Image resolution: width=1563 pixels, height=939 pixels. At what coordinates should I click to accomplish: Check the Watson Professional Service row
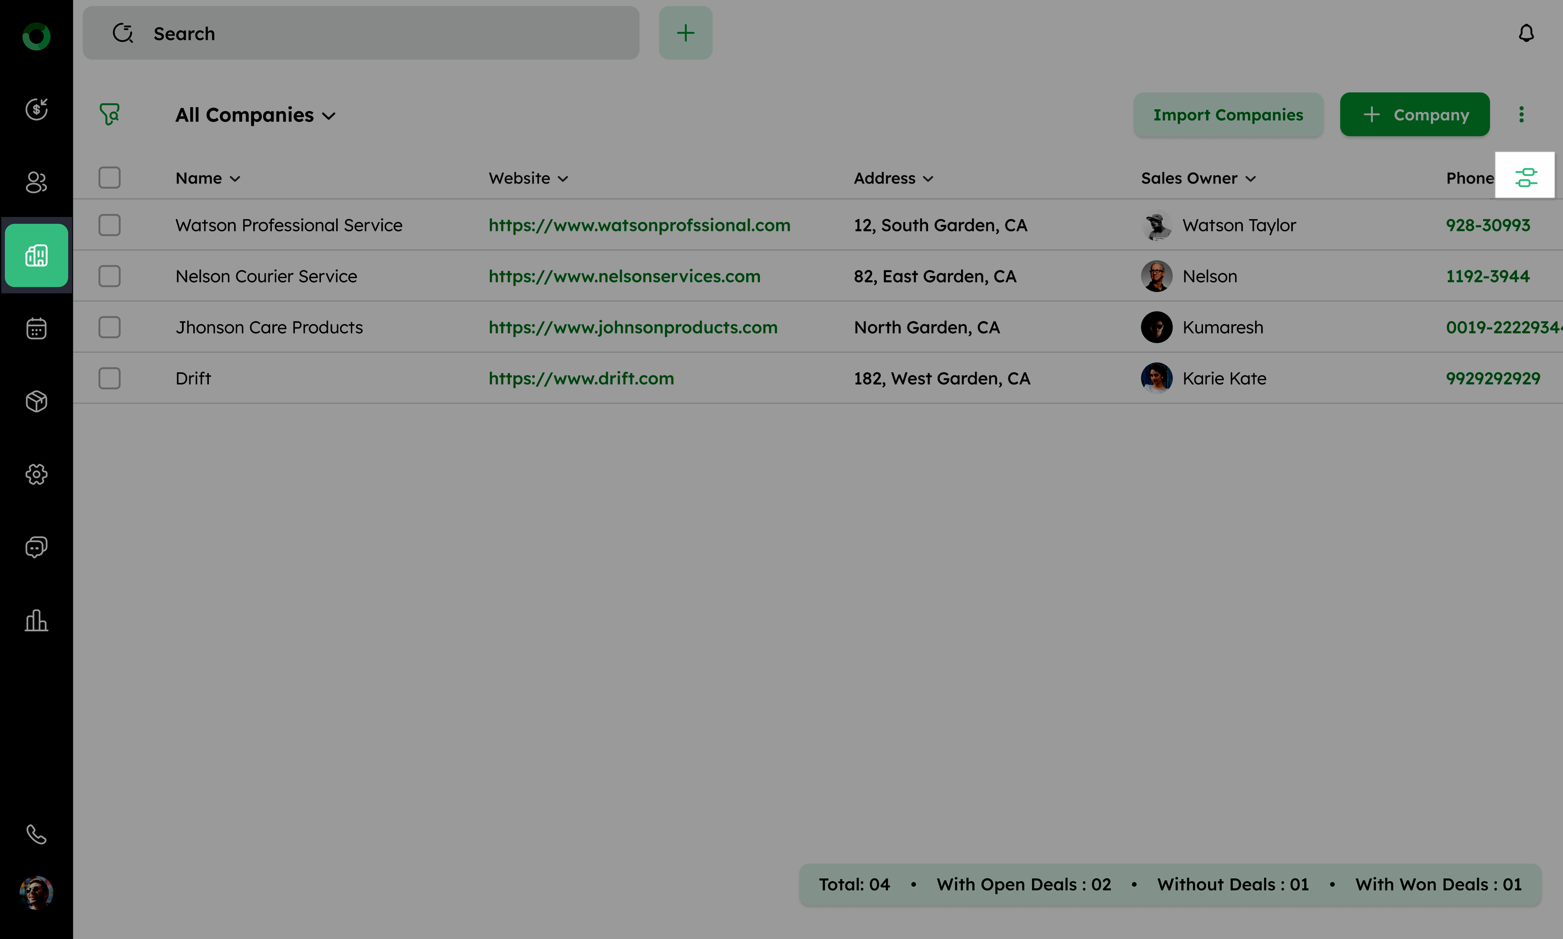109,225
